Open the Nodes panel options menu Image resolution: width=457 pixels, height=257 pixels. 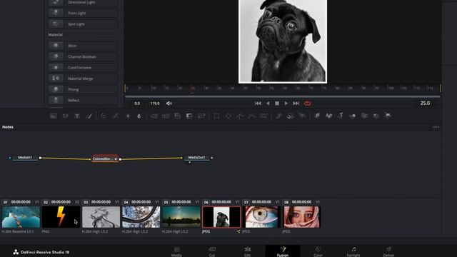pos(436,127)
